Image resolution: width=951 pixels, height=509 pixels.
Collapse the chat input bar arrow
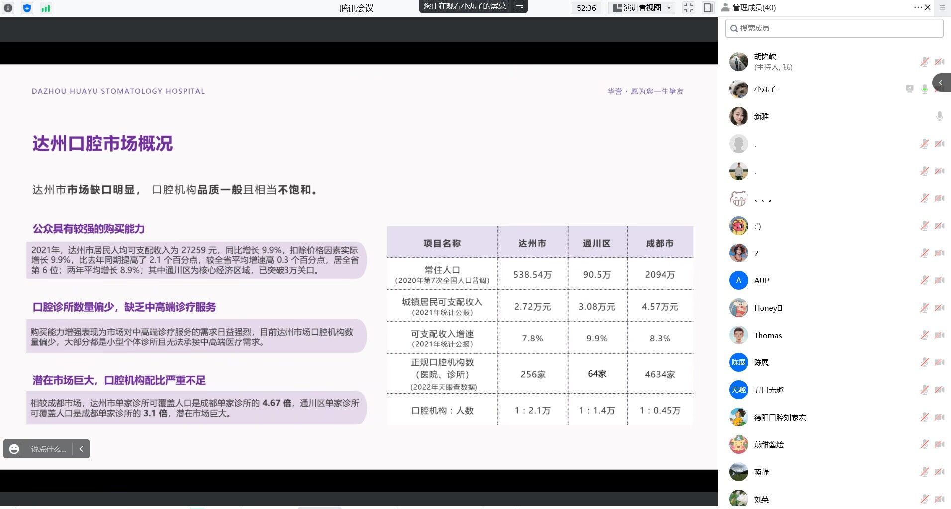[81, 449]
